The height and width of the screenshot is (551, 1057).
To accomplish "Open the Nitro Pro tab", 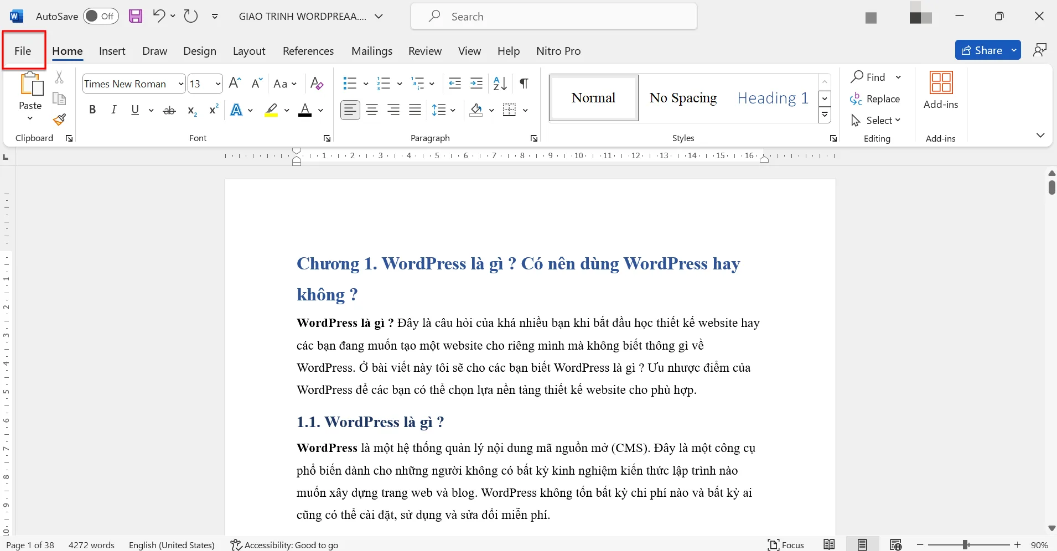I will 558,50.
